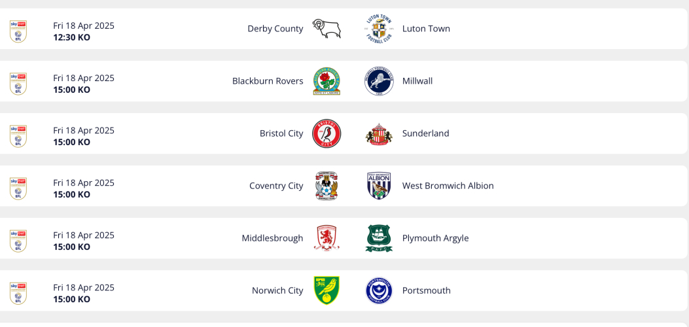
Task: Click the Luton Town club crest
Action: click(379, 29)
